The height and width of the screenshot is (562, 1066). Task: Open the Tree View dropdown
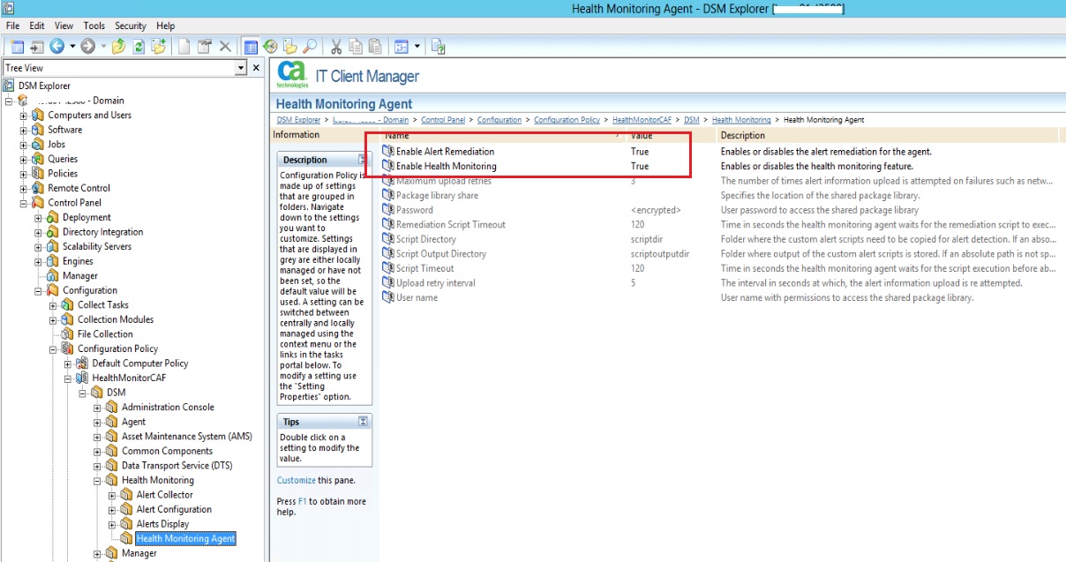pos(241,68)
